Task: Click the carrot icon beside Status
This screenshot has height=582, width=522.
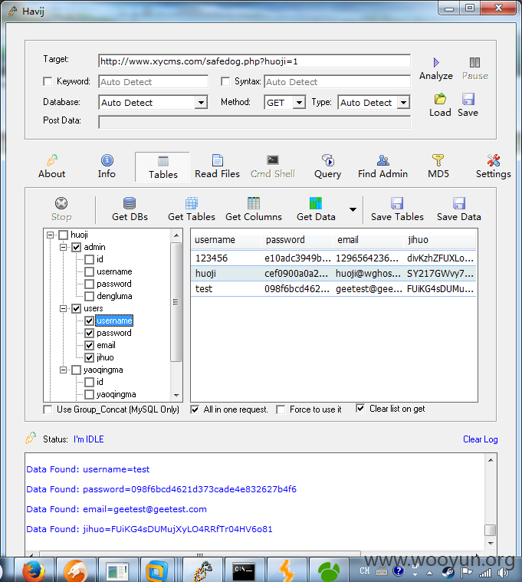Action: click(x=31, y=439)
